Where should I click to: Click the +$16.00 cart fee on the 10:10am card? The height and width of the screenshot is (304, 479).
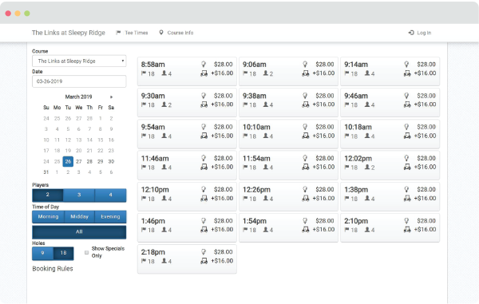[x=323, y=136]
